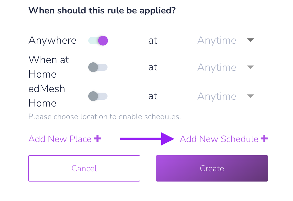Viewport: 293px width, 201px height.
Task: Click the When at Home label
Action: click(x=49, y=67)
